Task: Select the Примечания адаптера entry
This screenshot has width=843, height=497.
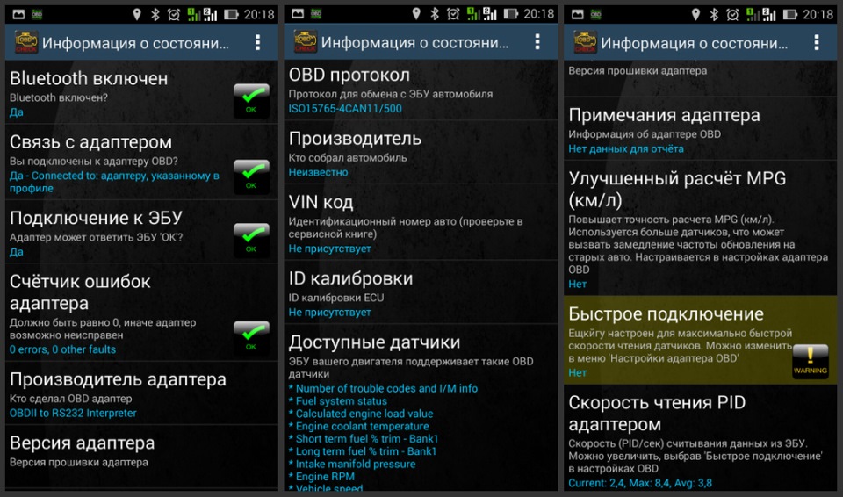Action: pos(701,128)
